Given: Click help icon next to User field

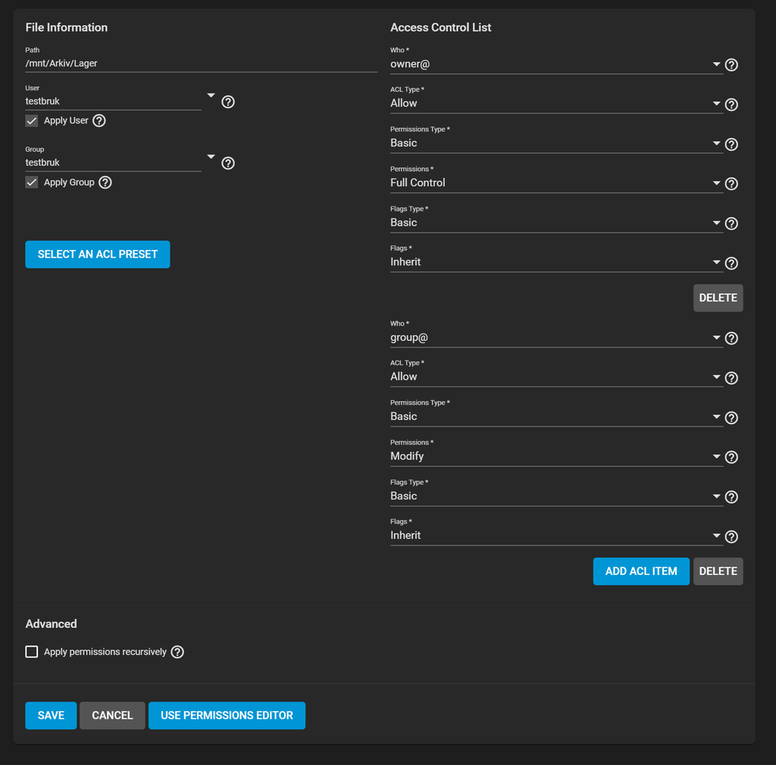Looking at the screenshot, I should coord(228,101).
